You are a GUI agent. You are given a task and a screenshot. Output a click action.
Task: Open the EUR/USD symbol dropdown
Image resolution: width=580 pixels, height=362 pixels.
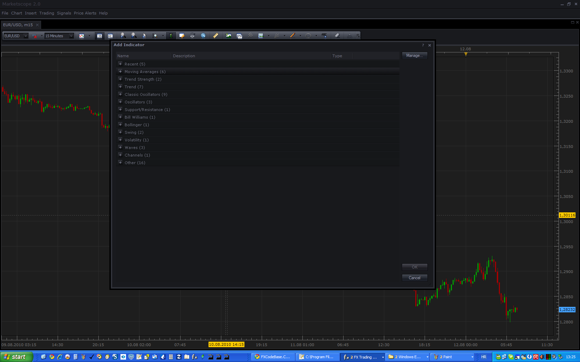26,36
